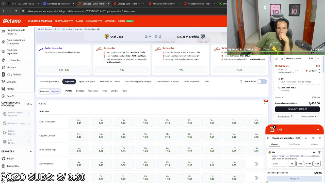This screenshot has width=325, height=183.
Task: Open the Casino menu item
Action: 80,21
